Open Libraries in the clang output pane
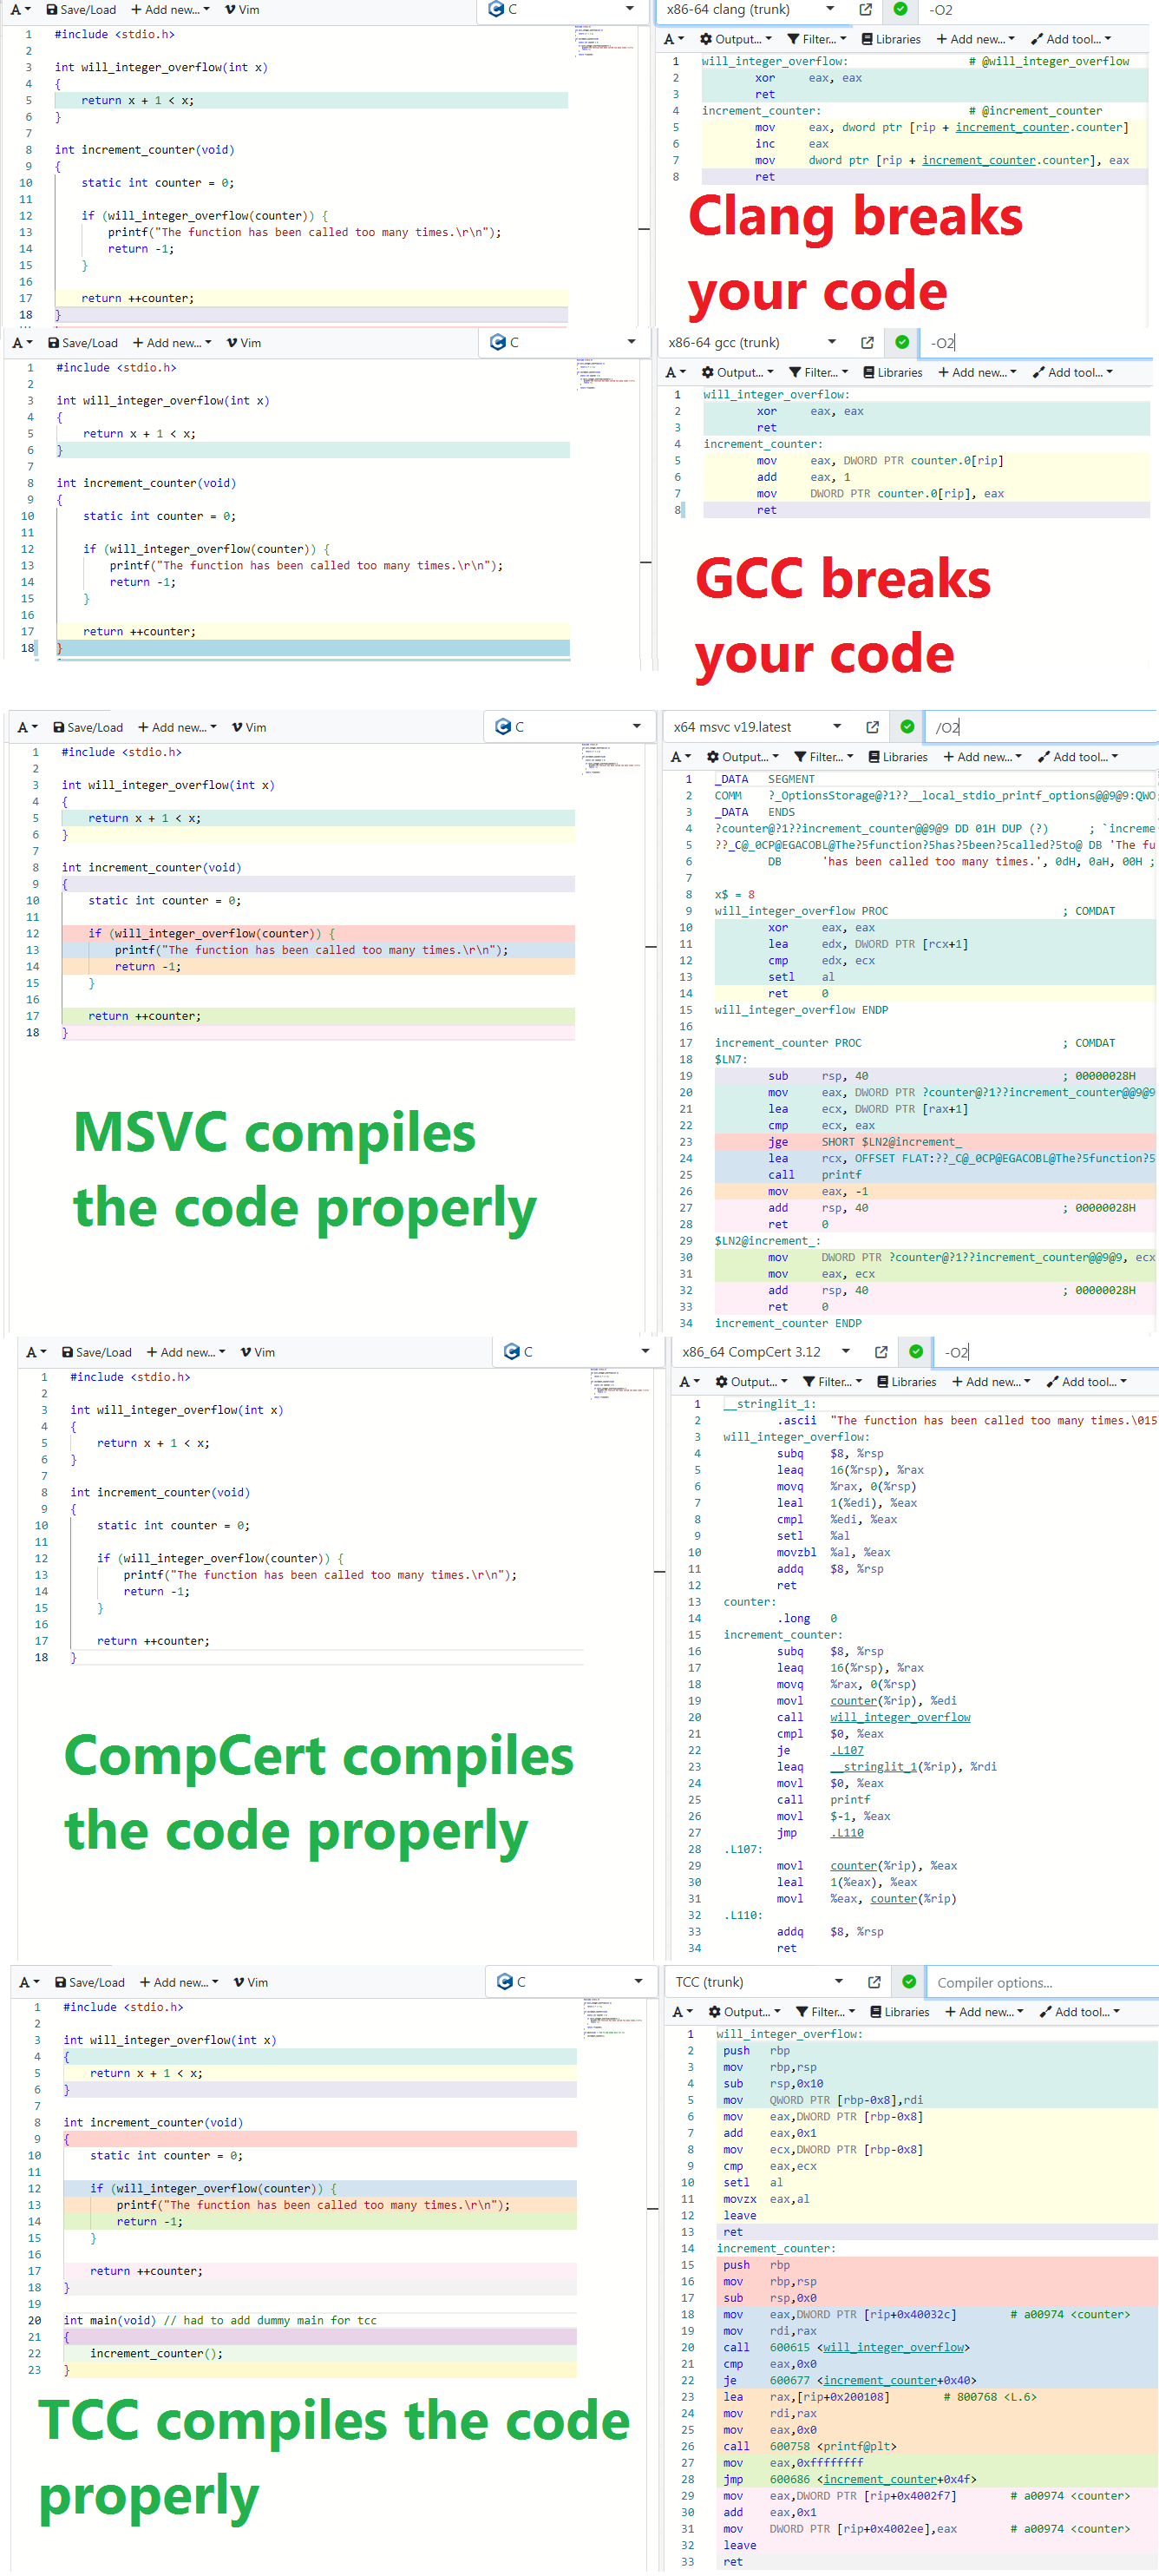 (891, 39)
